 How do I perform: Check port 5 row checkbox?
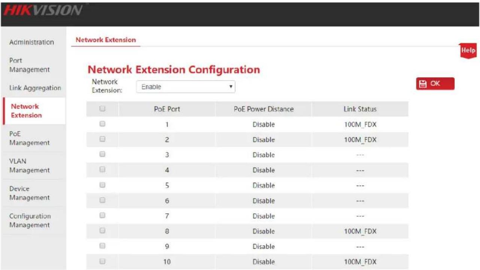102,185
